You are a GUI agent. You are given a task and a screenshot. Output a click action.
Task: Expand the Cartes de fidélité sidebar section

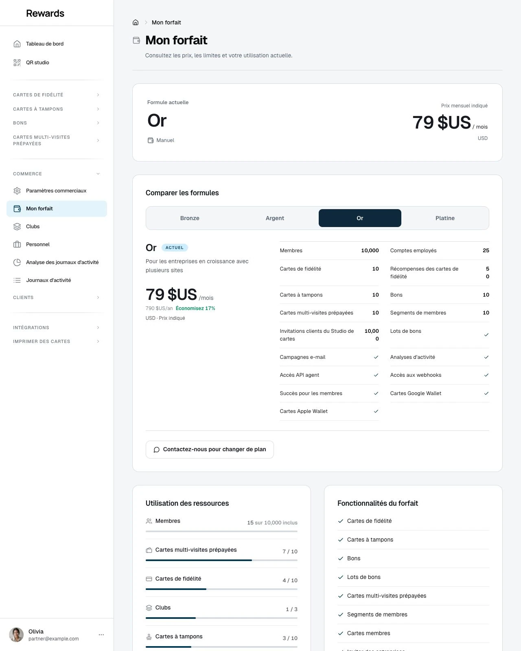pyautogui.click(x=57, y=95)
